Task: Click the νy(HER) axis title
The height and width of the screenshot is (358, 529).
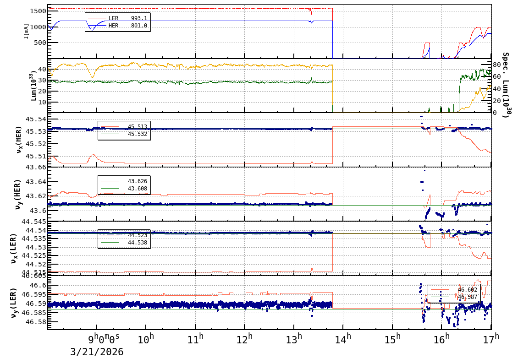Action: coord(18,194)
